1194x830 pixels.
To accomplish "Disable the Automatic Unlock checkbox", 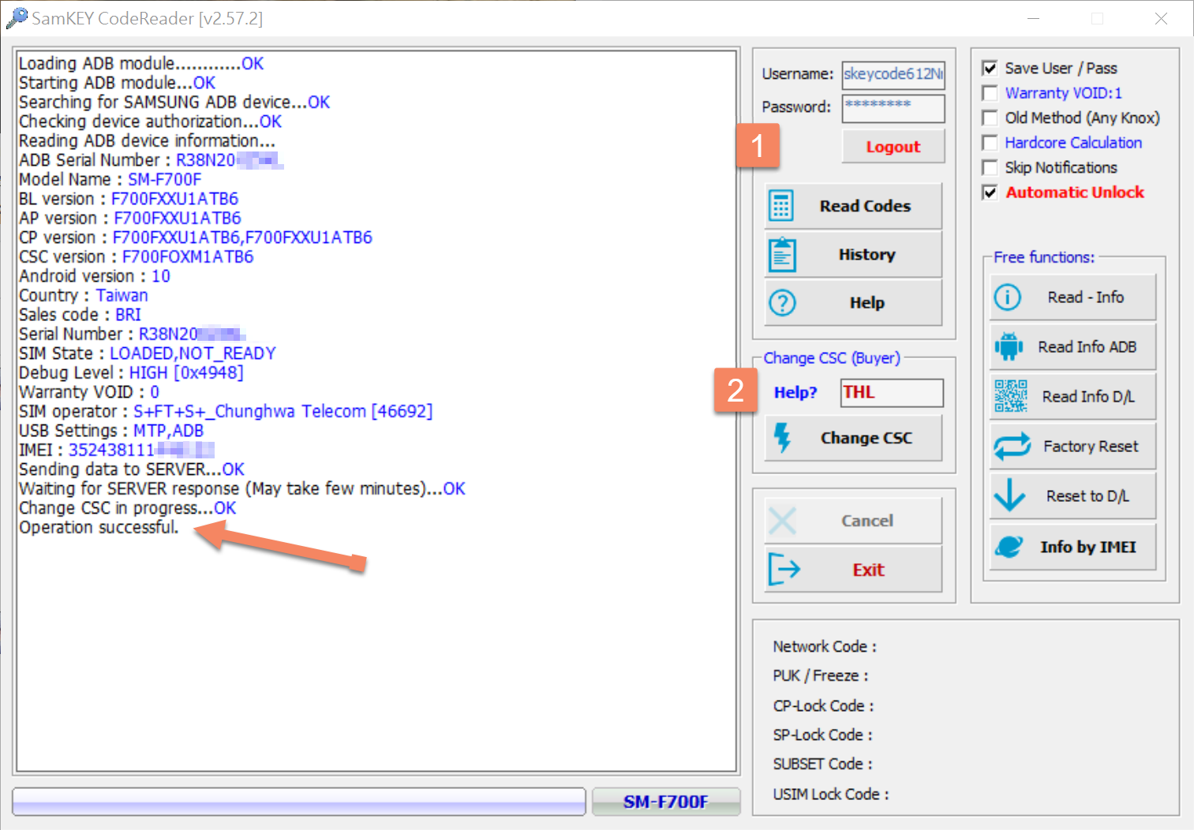I will [990, 193].
